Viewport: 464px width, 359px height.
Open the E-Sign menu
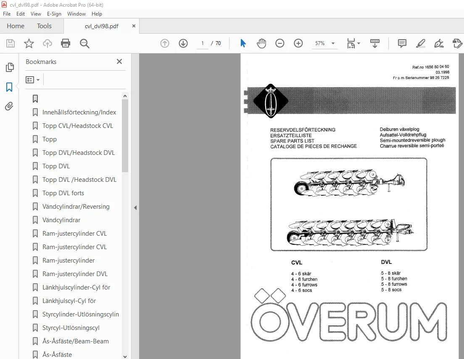(54, 13)
